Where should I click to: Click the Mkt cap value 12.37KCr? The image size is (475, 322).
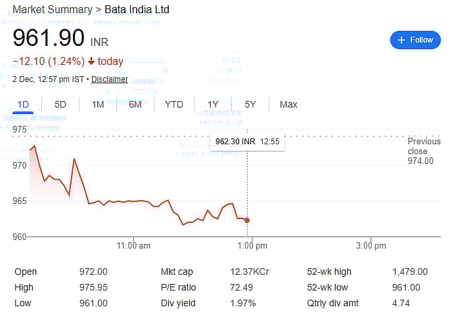pyautogui.click(x=250, y=272)
